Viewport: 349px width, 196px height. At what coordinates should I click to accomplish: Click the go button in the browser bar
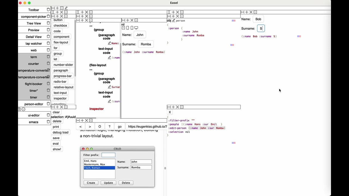[x=119, y=127]
